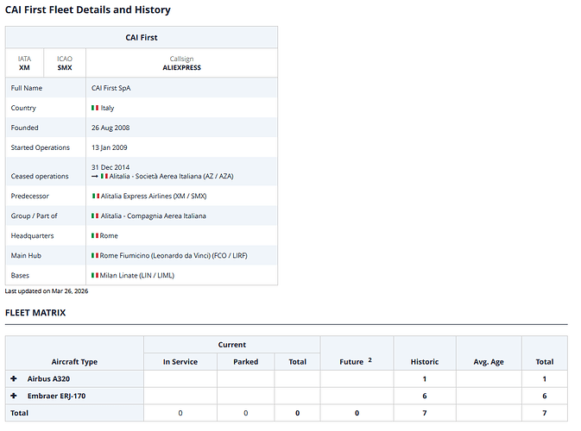
Task: Click the Italy flag in the Country row
Action: (x=95, y=109)
